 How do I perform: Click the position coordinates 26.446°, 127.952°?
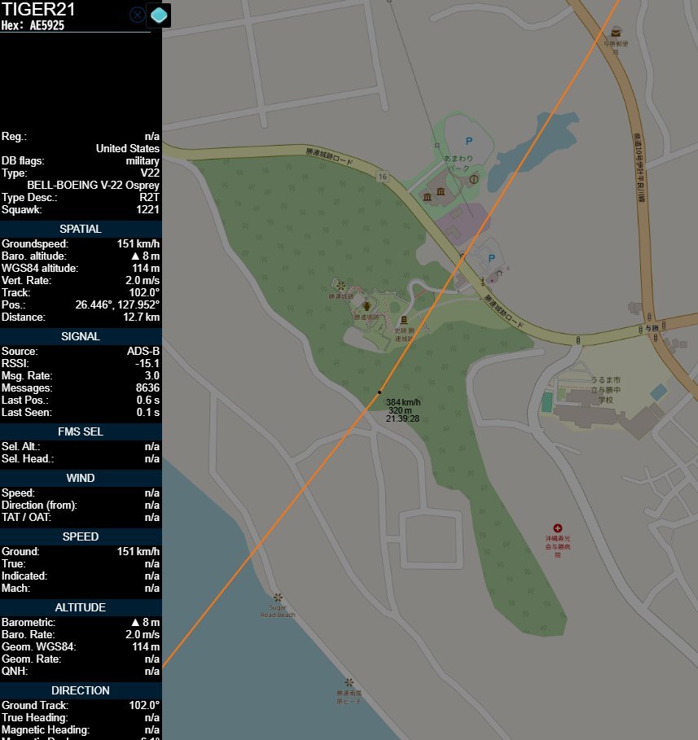tap(117, 304)
